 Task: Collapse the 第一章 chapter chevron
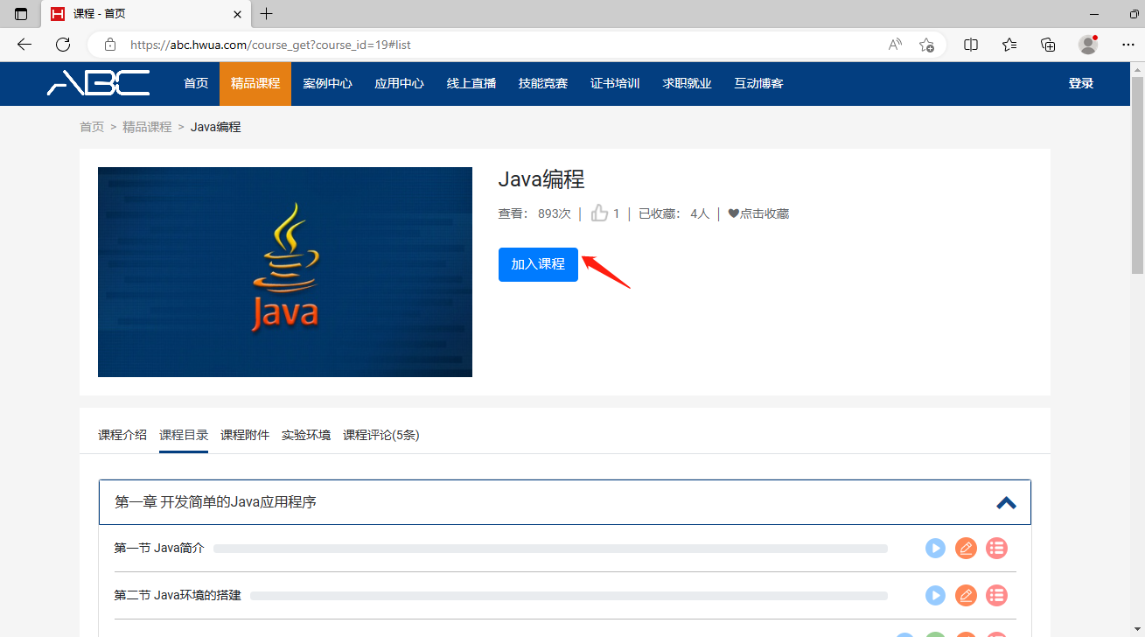coord(1006,502)
